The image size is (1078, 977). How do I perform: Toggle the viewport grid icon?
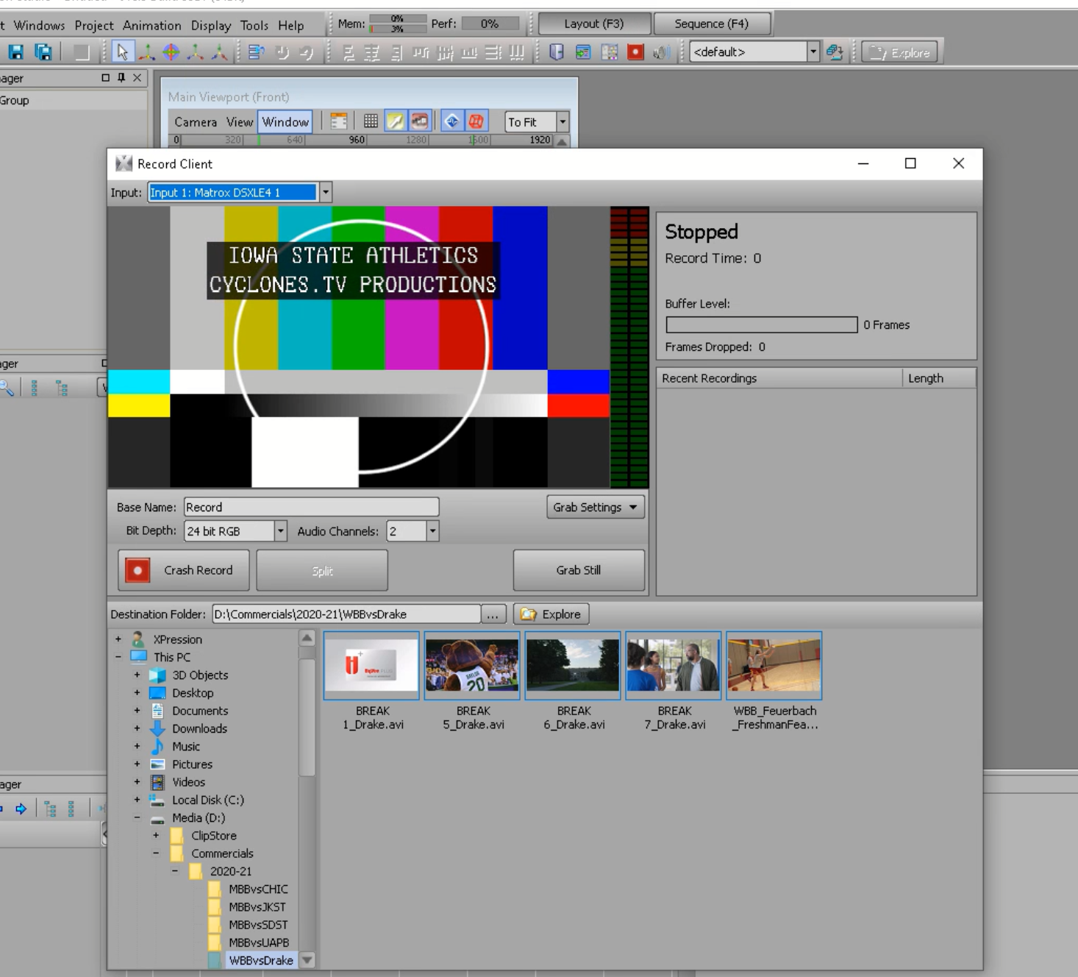point(371,122)
